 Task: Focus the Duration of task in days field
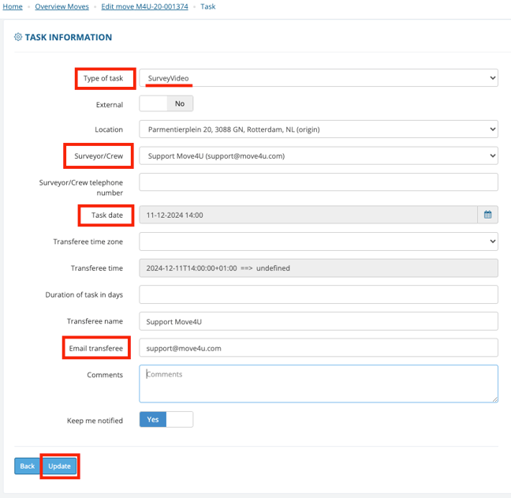tap(319, 294)
